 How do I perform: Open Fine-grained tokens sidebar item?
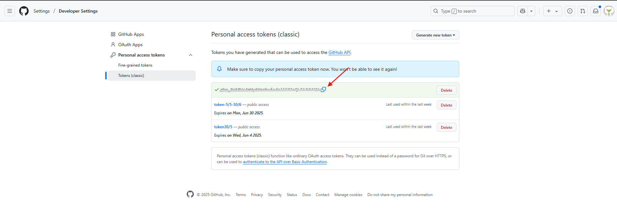135,65
